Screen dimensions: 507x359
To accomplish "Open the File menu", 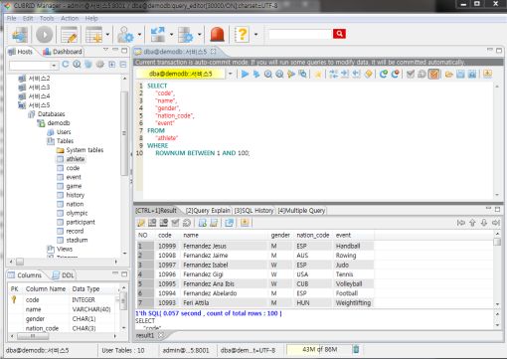I will (x=11, y=18).
